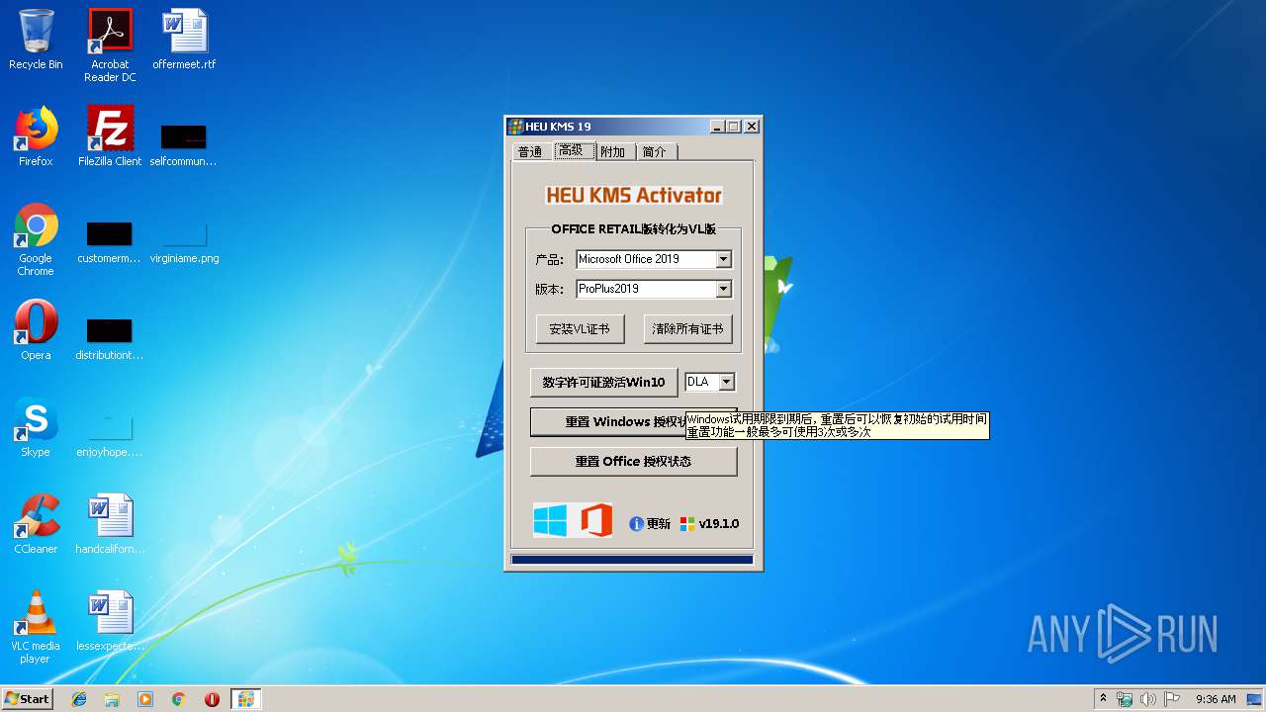Click the network tray icon
This screenshot has height=712, width=1266.
click(x=1125, y=699)
